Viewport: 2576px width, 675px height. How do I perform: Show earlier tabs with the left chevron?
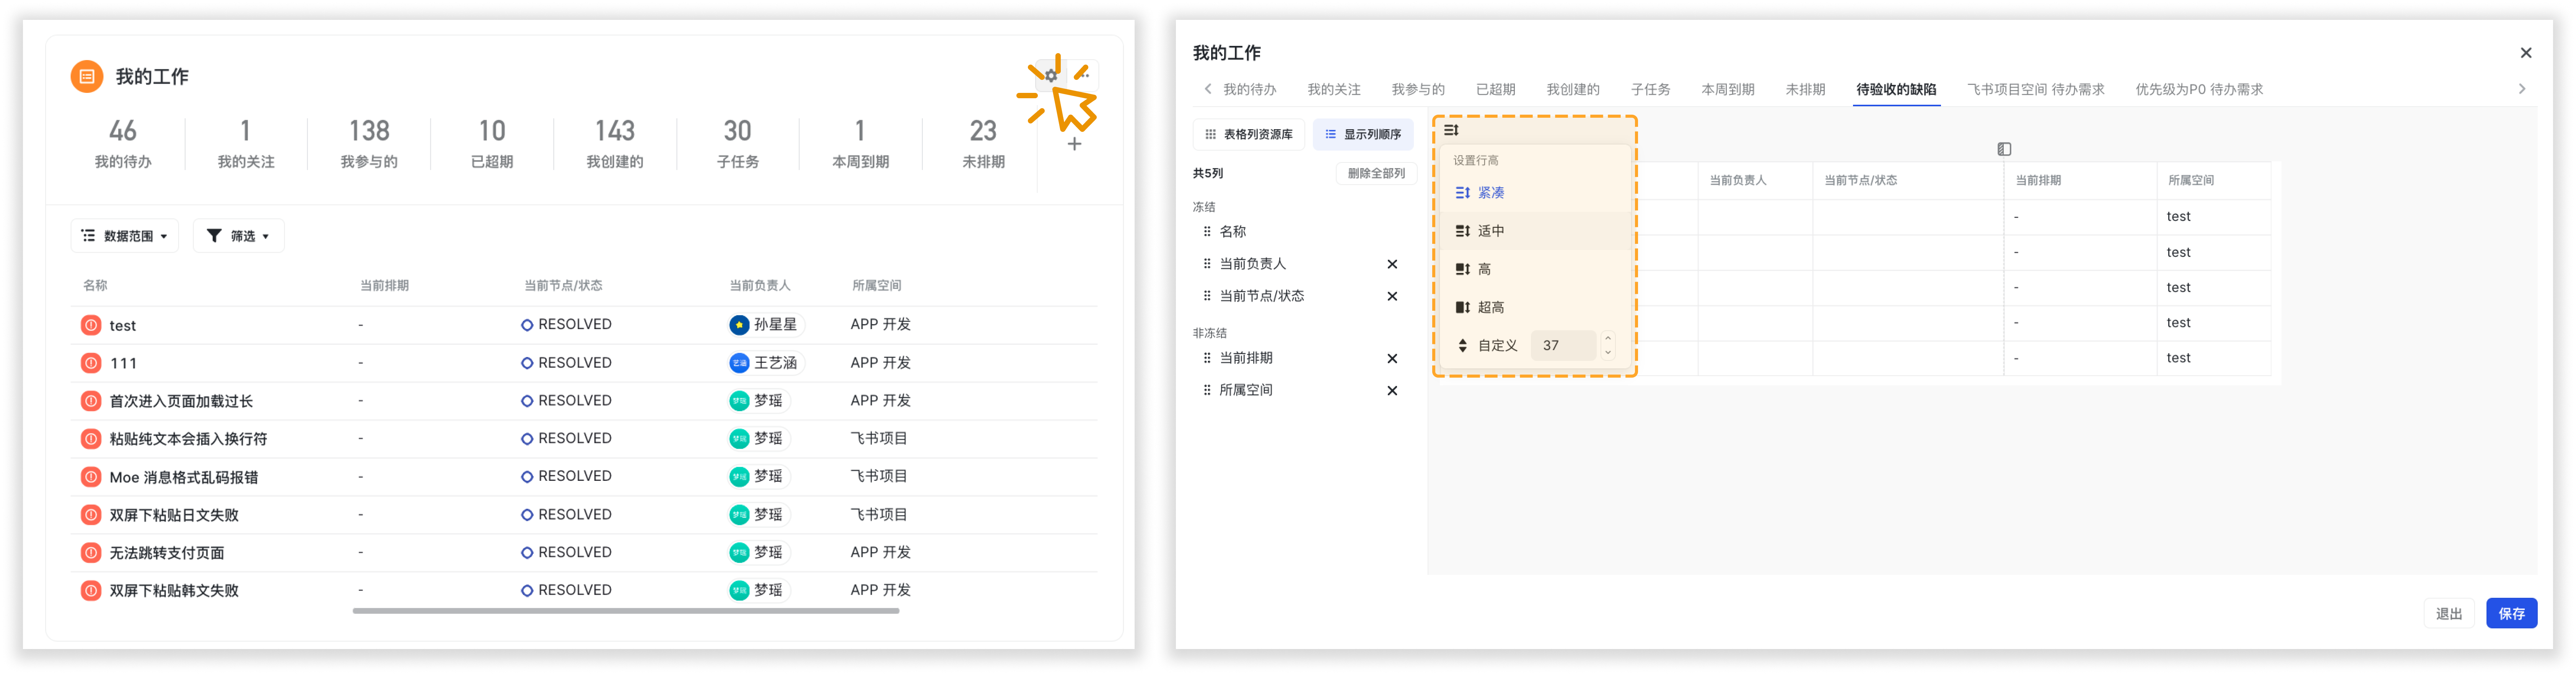coord(1208,89)
